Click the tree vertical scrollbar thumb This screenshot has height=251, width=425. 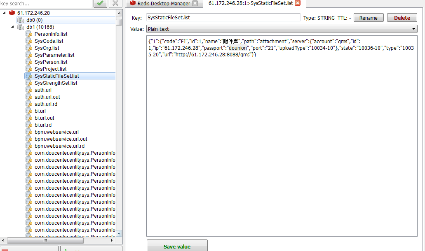pyautogui.click(x=119, y=22)
